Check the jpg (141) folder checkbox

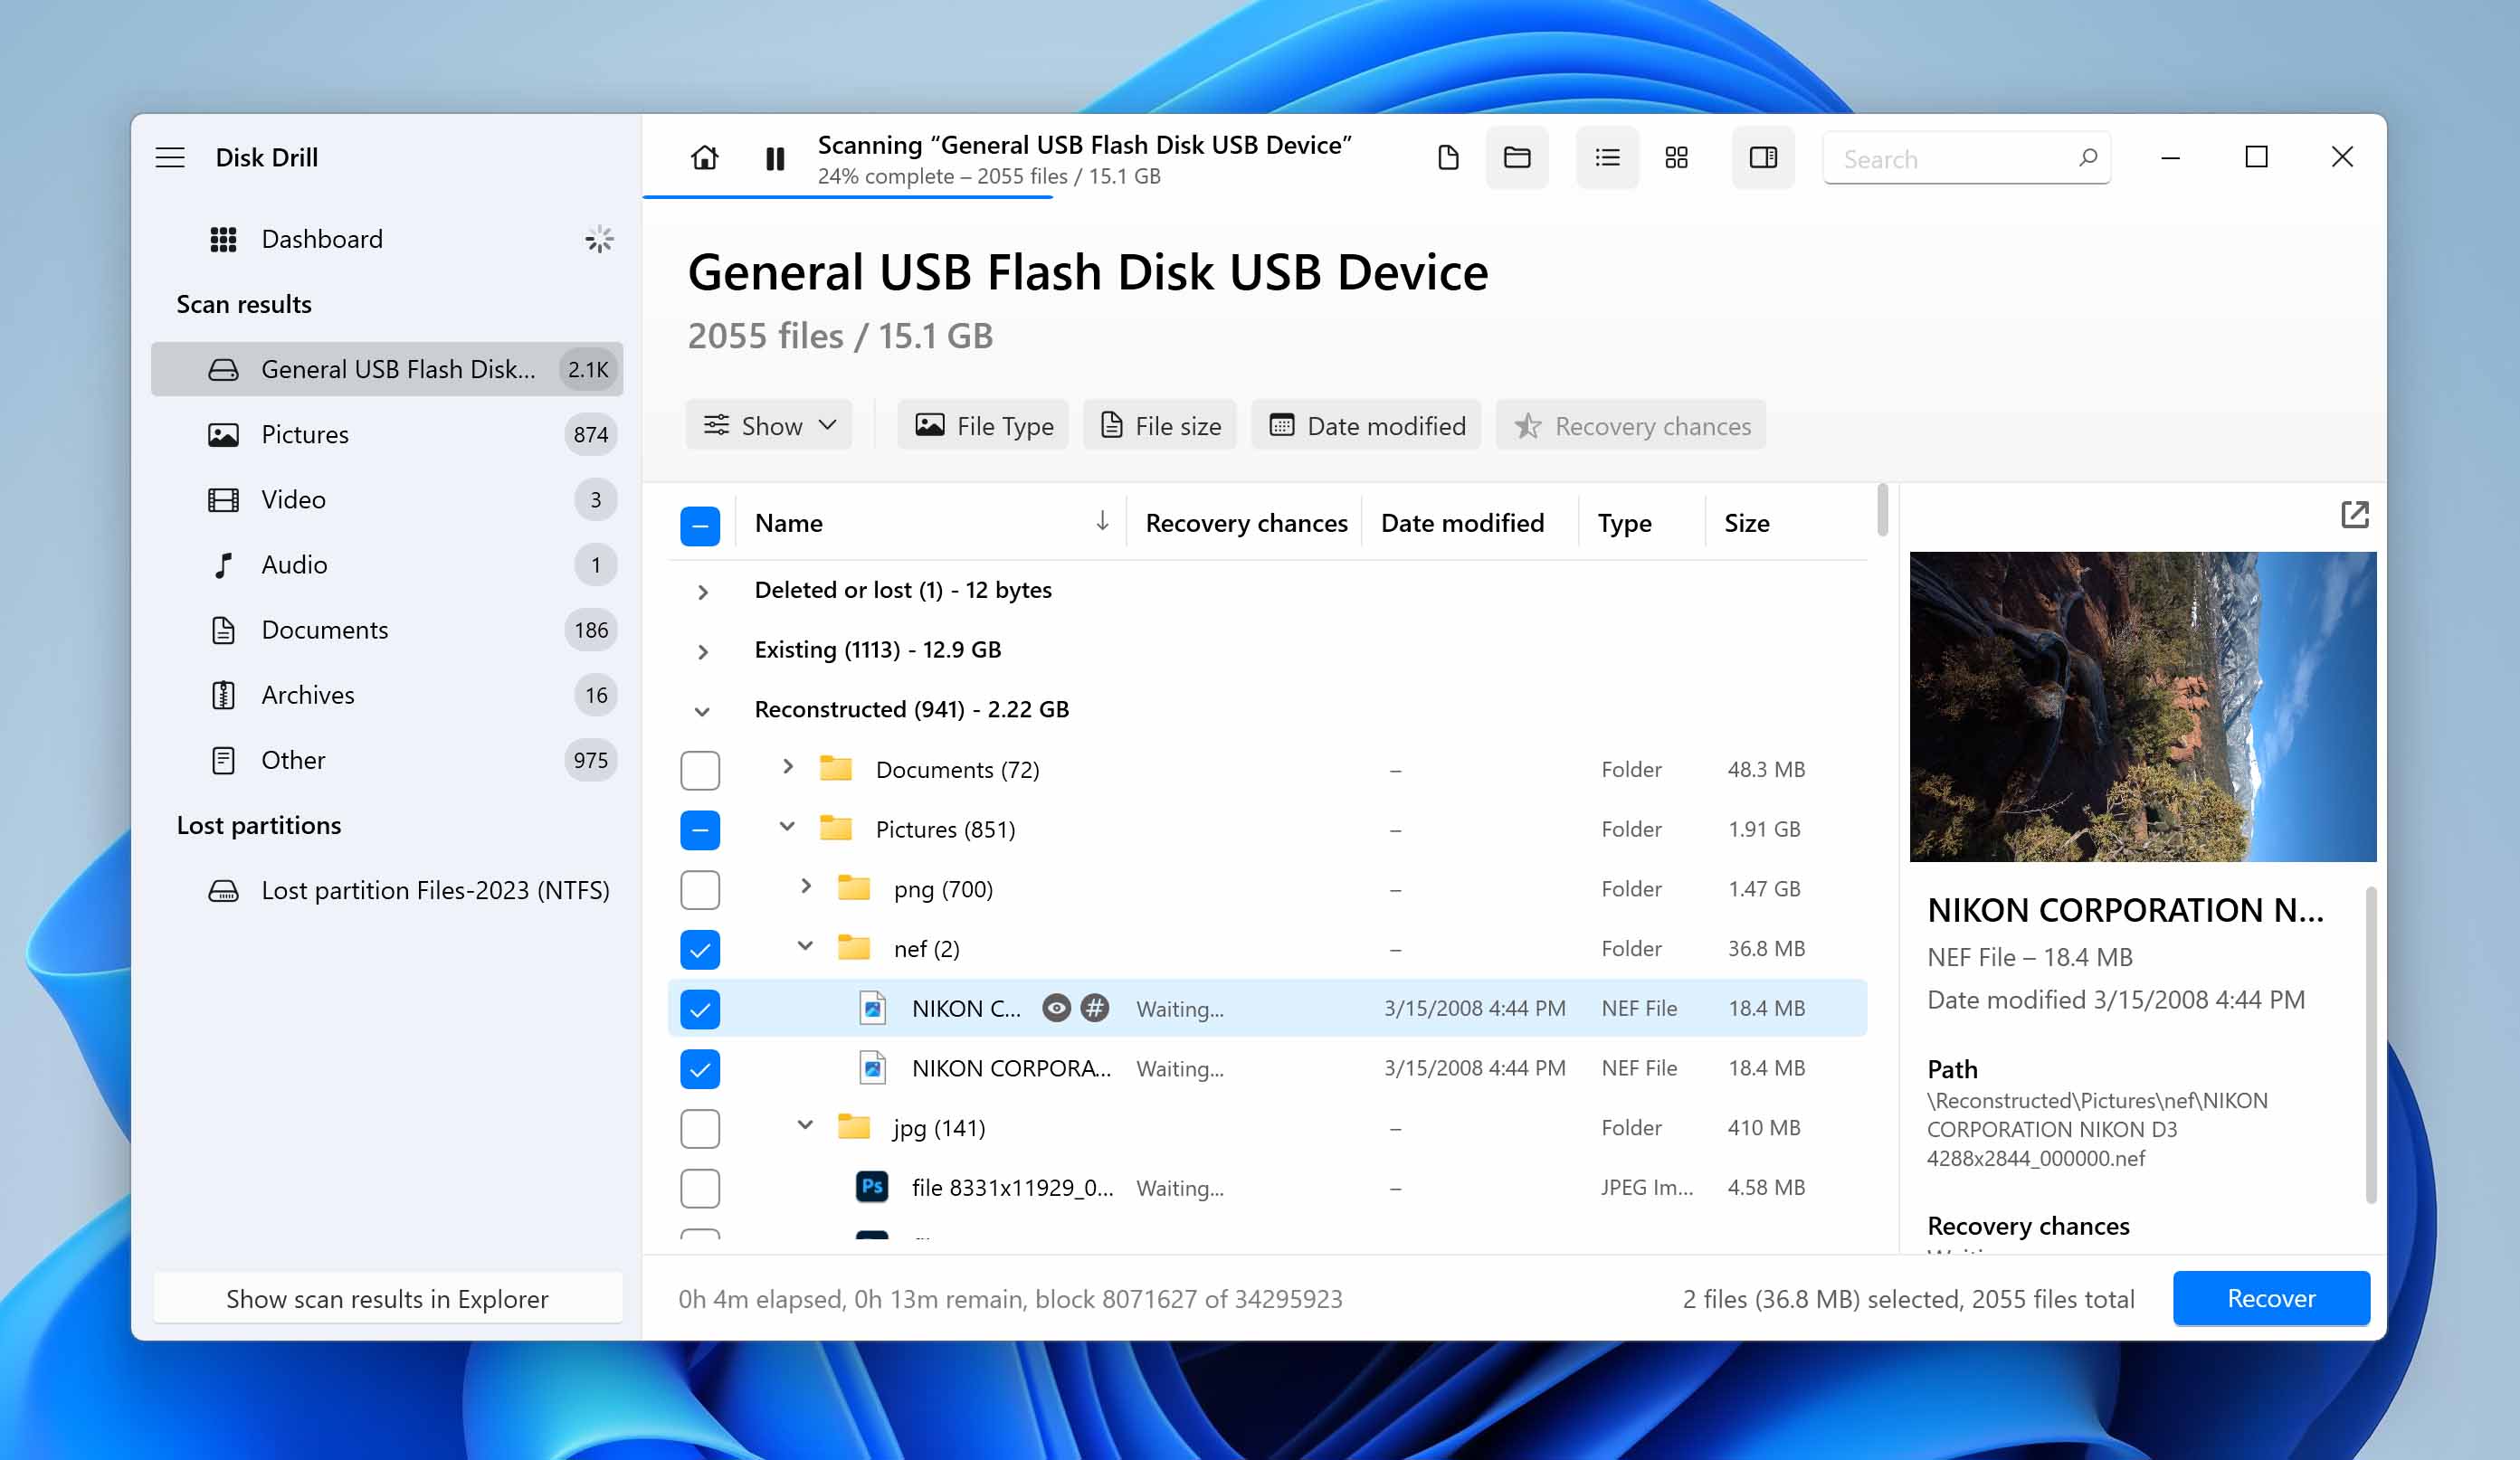tap(700, 1129)
